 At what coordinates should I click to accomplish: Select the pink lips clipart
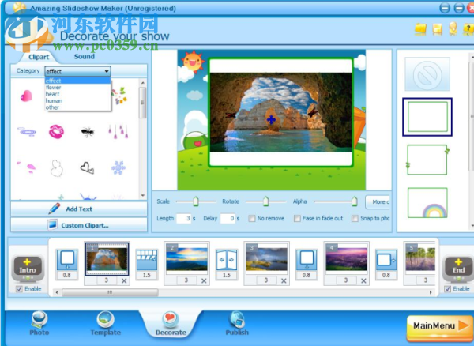(x=56, y=132)
